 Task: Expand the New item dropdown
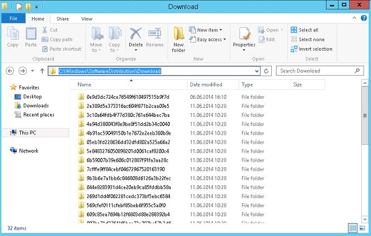(221, 30)
